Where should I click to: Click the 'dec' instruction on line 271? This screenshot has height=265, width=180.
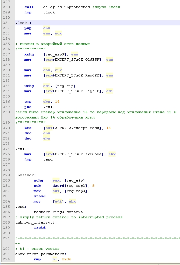pyautogui.click(x=28, y=133)
